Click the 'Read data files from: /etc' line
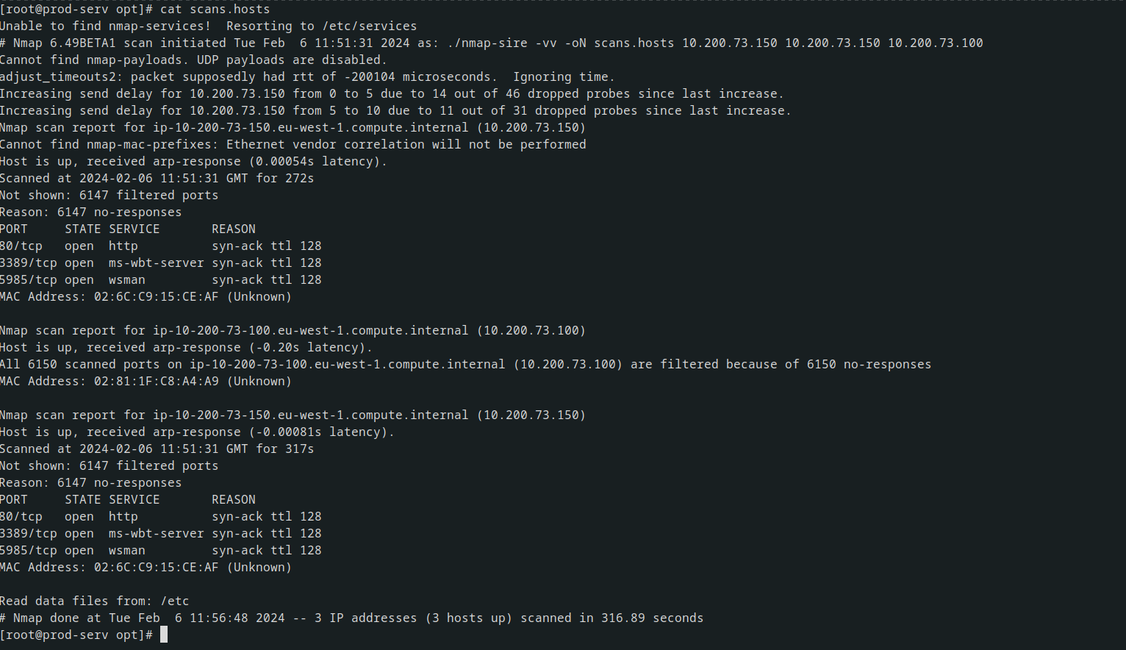The image size is (1126, 650). coord(94,601)
